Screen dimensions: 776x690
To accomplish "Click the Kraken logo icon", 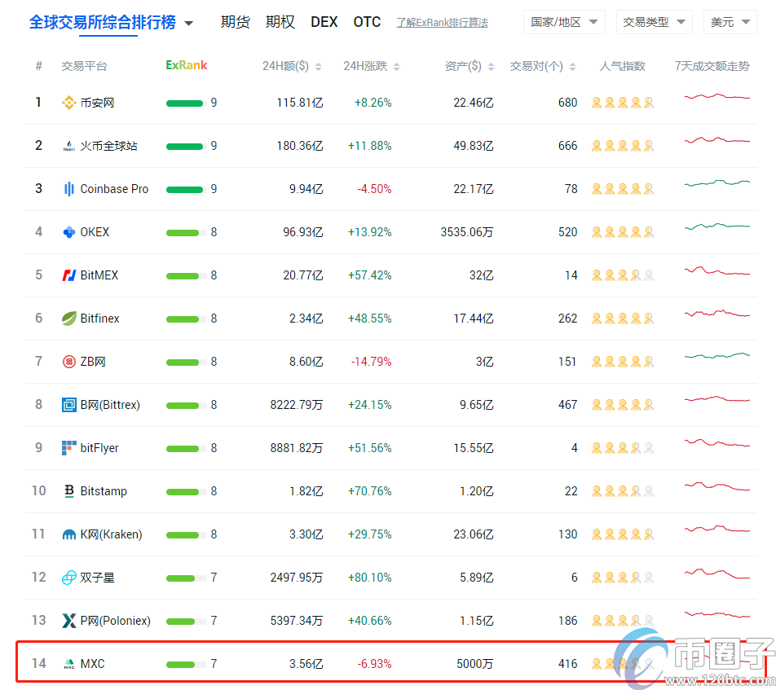I will coord(68,534).
